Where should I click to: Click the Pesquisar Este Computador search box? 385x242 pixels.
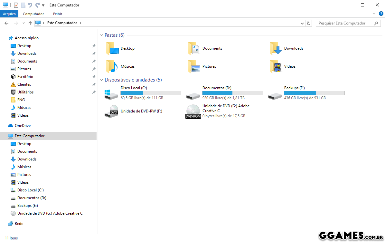click(x=345, y=23)
